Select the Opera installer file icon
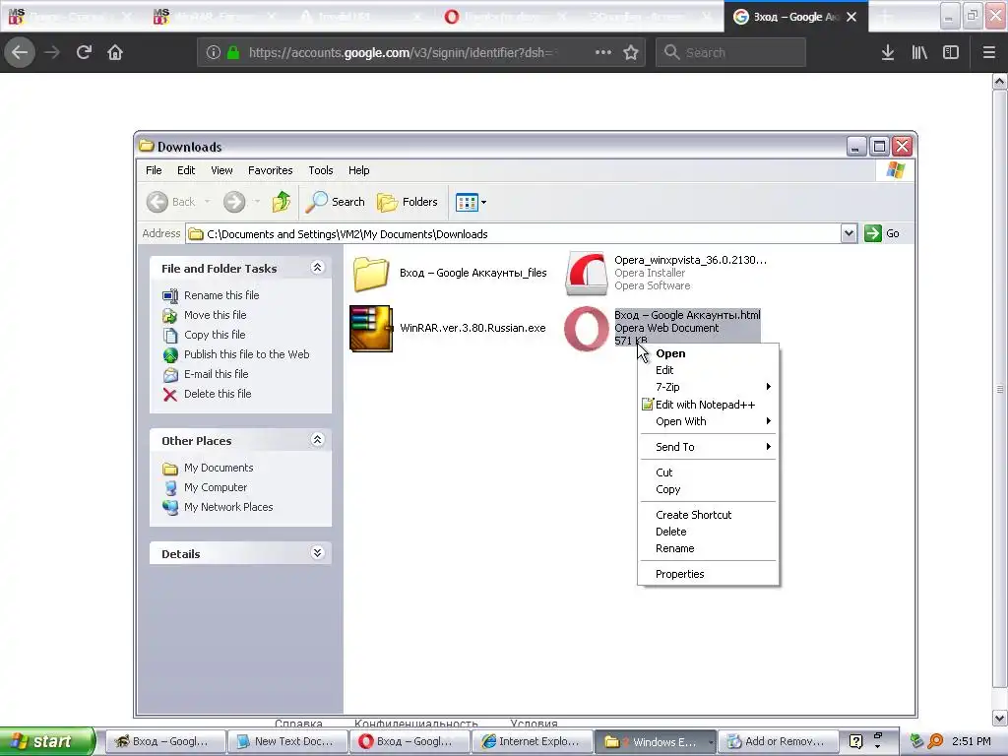Image resolution: width=1008 pixels, height=756 pixels. [x=586, y=274]
